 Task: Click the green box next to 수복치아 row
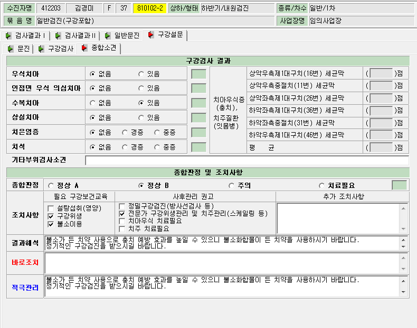[198, 103]
